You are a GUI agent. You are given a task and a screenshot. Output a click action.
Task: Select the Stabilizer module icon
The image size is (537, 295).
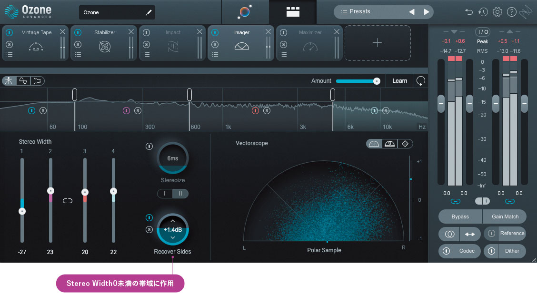[x=104, y=47]
